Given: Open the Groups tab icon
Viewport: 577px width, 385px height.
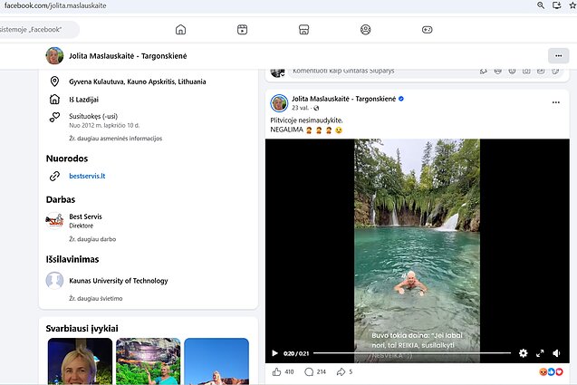Looking at the screenshot, I should (365, 30).
